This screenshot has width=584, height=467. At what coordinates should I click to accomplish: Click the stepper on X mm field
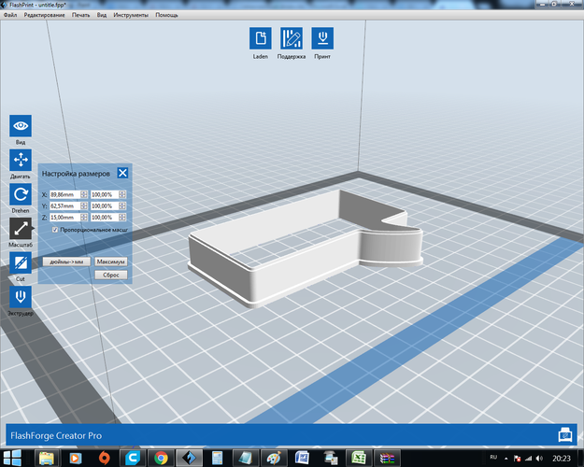point(84,195)
